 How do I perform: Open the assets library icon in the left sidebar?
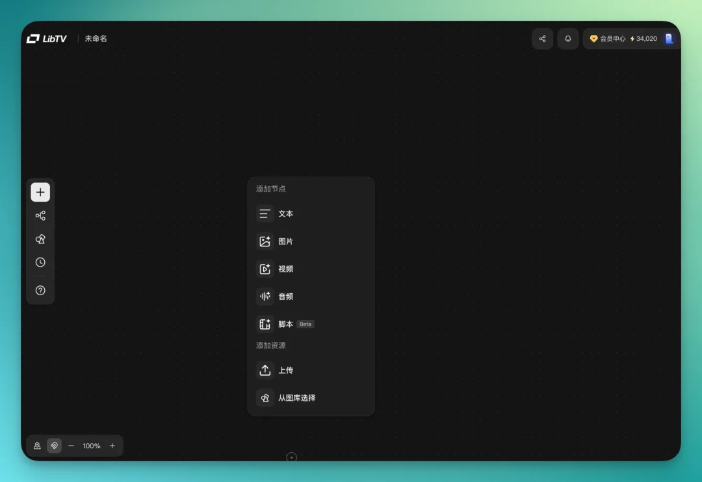pyautogui.click(x=40, y=239)
